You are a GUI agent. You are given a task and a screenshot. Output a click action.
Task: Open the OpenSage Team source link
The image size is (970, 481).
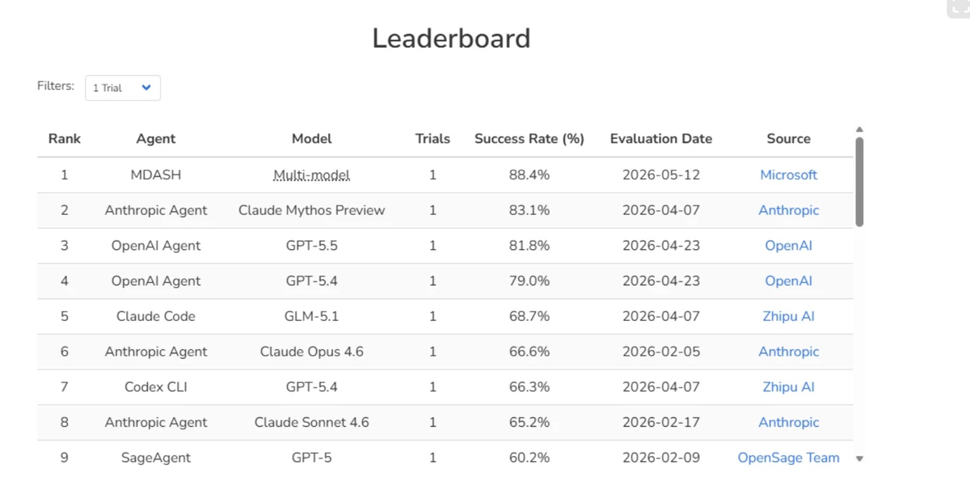[789, 458]
